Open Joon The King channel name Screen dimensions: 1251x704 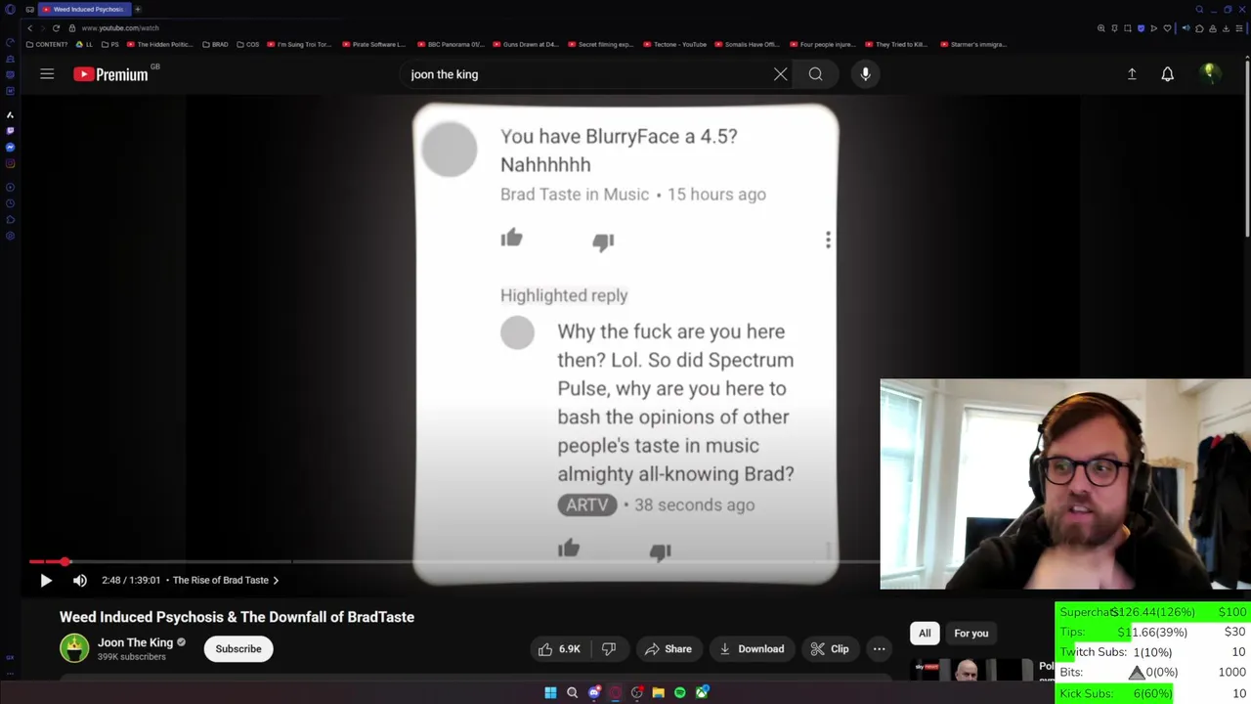tap(135, 642)
